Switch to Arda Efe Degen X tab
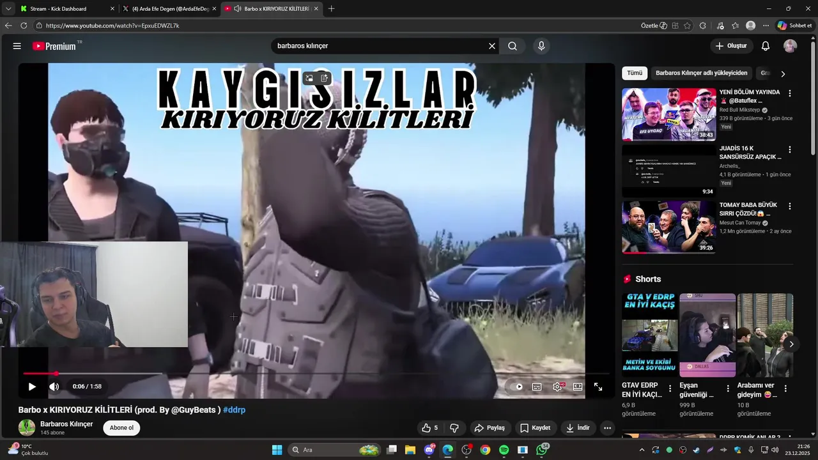This screenshot has width=818, height=460. [170, 9]
